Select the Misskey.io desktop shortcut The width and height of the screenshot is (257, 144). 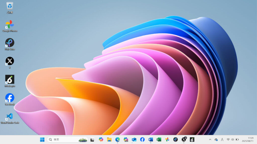coord(10,81)
